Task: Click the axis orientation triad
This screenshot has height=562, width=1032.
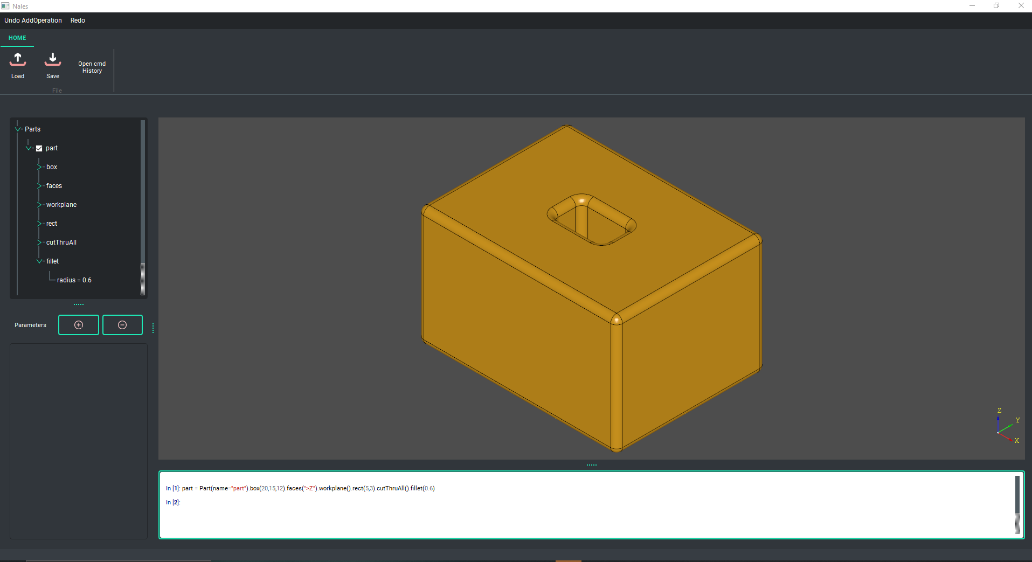Action: 1007,426
